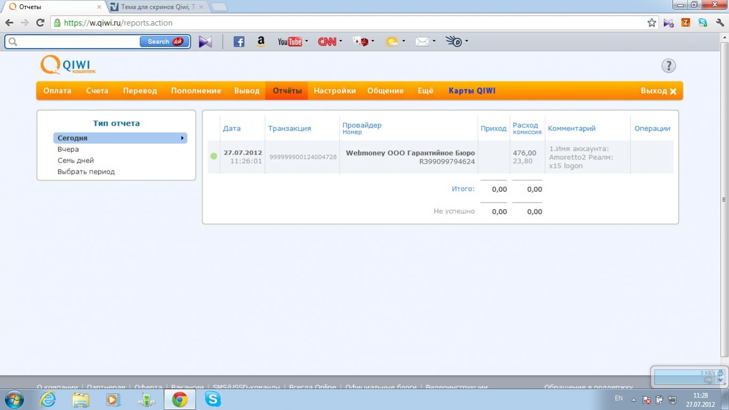Click the green transaction status dot
729x410 pixels.
point(214,156)
